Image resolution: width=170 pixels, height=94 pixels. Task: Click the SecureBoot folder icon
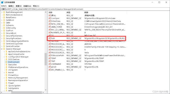pyautogui.click(x=4, y=33)
